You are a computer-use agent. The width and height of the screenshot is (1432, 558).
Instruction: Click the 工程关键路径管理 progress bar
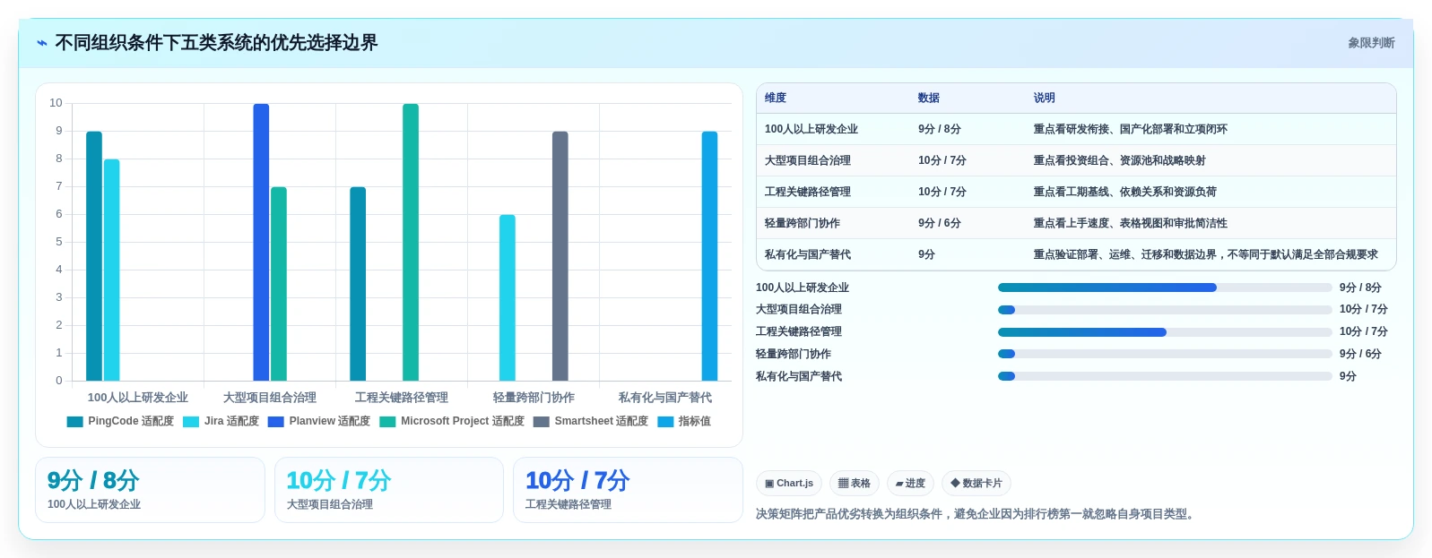pos(1165,332)
